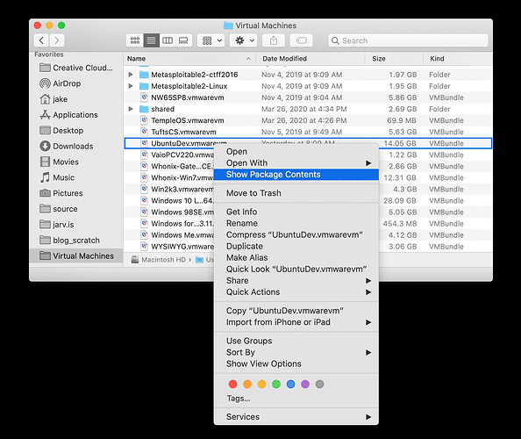Choose Quick Look "UbuntuDev.vmwarevm"
This screenshot has width=521, height=439.
(x=296, y=269)
